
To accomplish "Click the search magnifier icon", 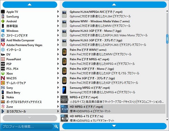I will (56, 126).
